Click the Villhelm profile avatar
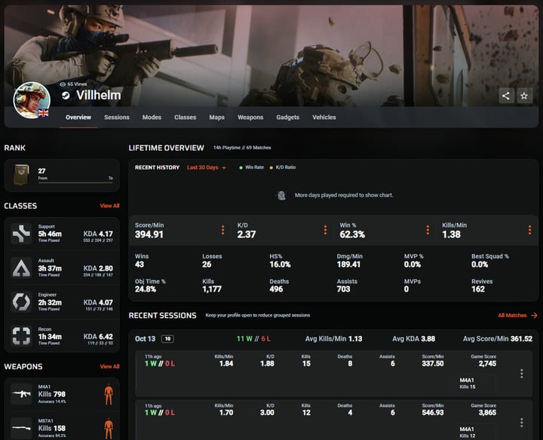This screenshot has width=543, height=440. (x=32, y=100)
